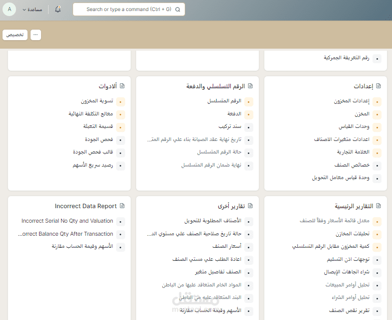Click the orange dot beside الرقم المتسلسل
This screenshot has height=320, width=392.
[x=249, y=102]
